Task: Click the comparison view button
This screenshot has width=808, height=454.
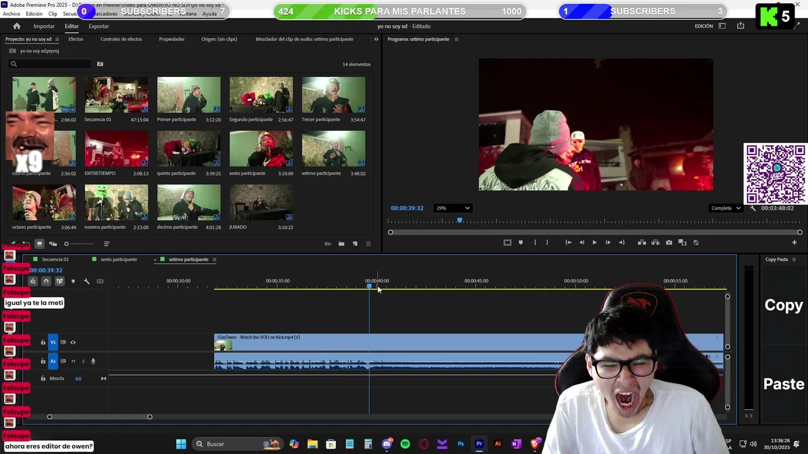Action: coord(682,243)
